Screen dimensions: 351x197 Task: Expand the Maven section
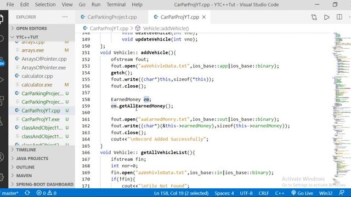(x=42, y=176)
